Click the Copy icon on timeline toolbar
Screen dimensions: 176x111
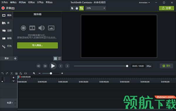pyautogui.click(x=16, y=74)
